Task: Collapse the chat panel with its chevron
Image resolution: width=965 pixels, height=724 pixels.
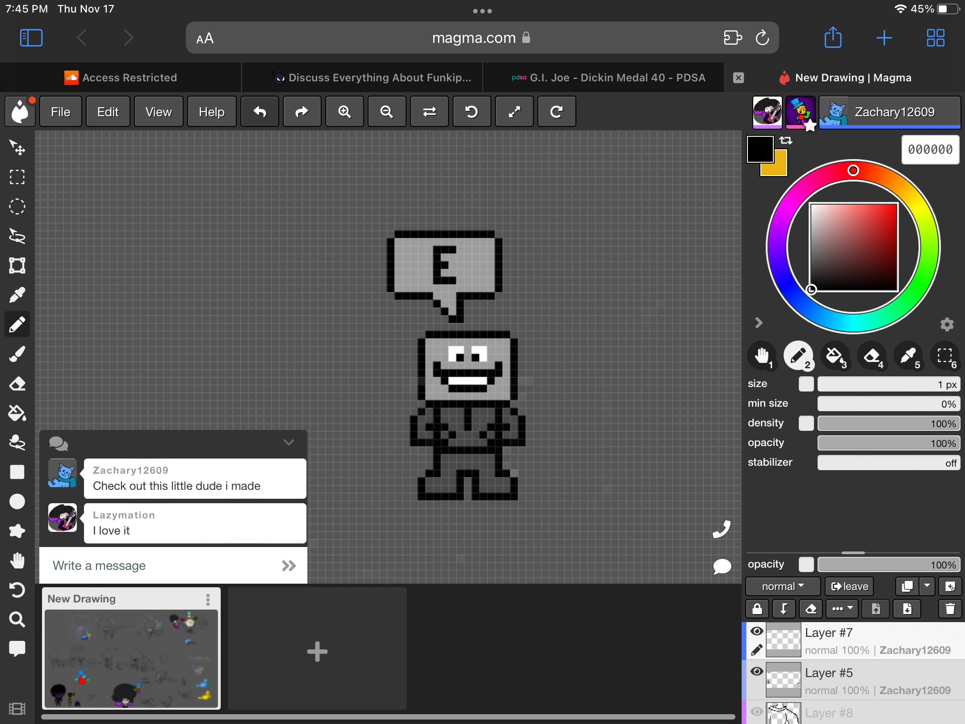Action: (289, 442)
